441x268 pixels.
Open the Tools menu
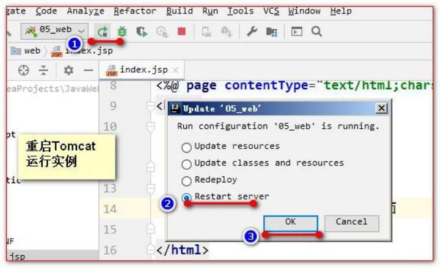(x=241, y=11)
